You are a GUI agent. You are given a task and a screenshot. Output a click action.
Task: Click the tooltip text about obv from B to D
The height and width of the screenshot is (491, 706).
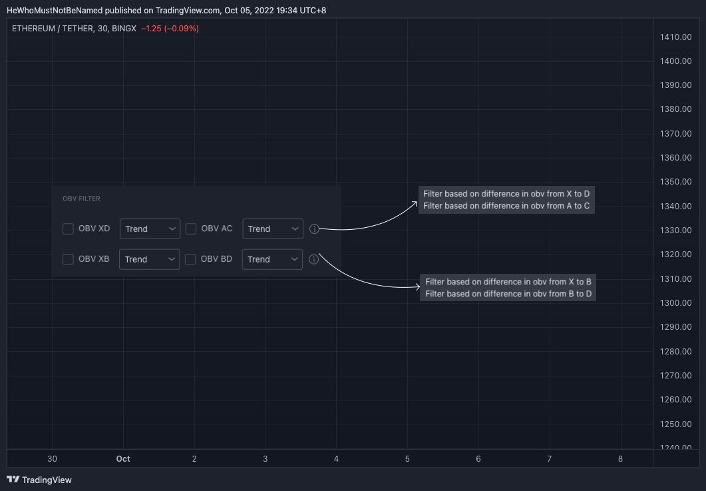pos(508,294)
